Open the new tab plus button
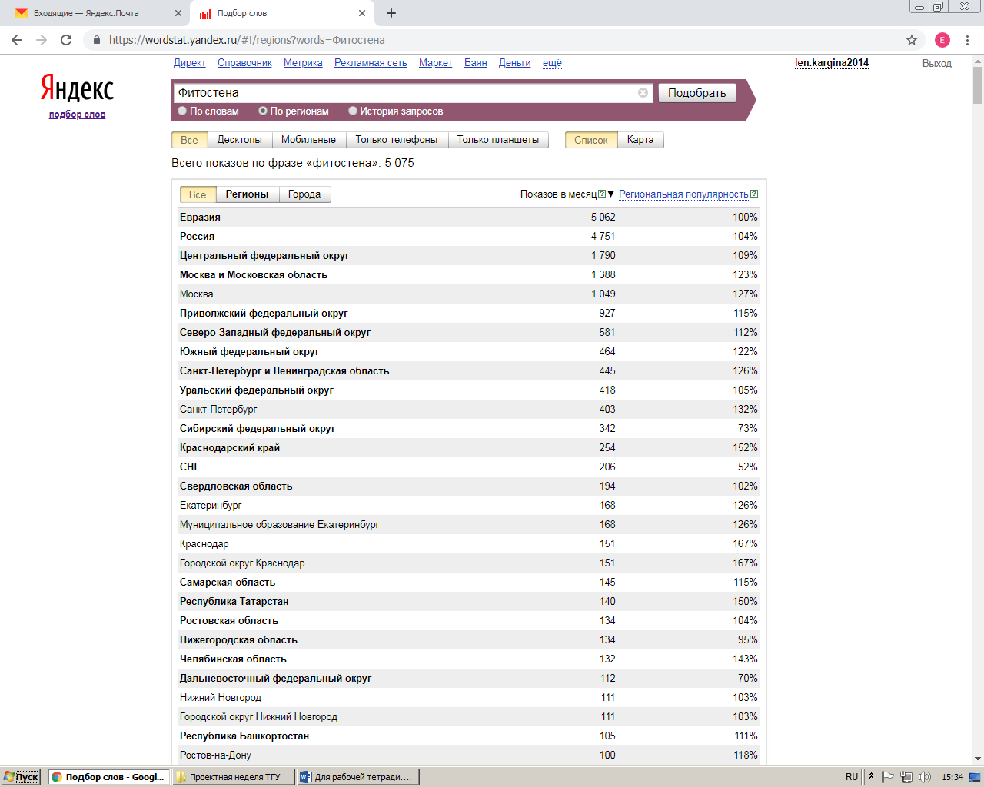984x787 pixels. (x=391, y=13)
